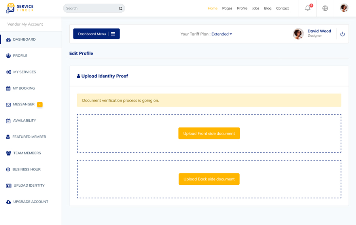Expand the Extended tariff plan dropdown
The width and height of the screenshot is (356, 225).
(x=222, y=34)
